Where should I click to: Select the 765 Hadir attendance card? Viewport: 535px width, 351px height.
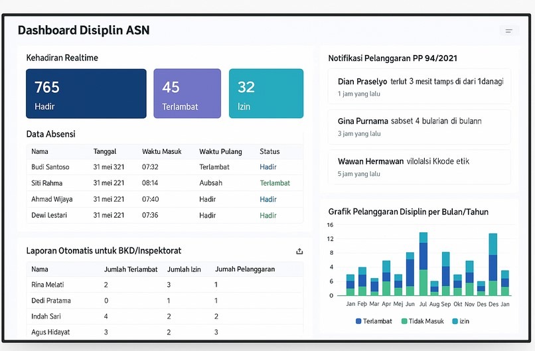click(86, 94)
